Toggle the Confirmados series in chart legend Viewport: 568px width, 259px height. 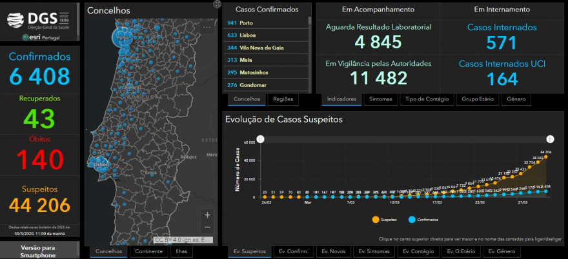click(x=423, y=220)
